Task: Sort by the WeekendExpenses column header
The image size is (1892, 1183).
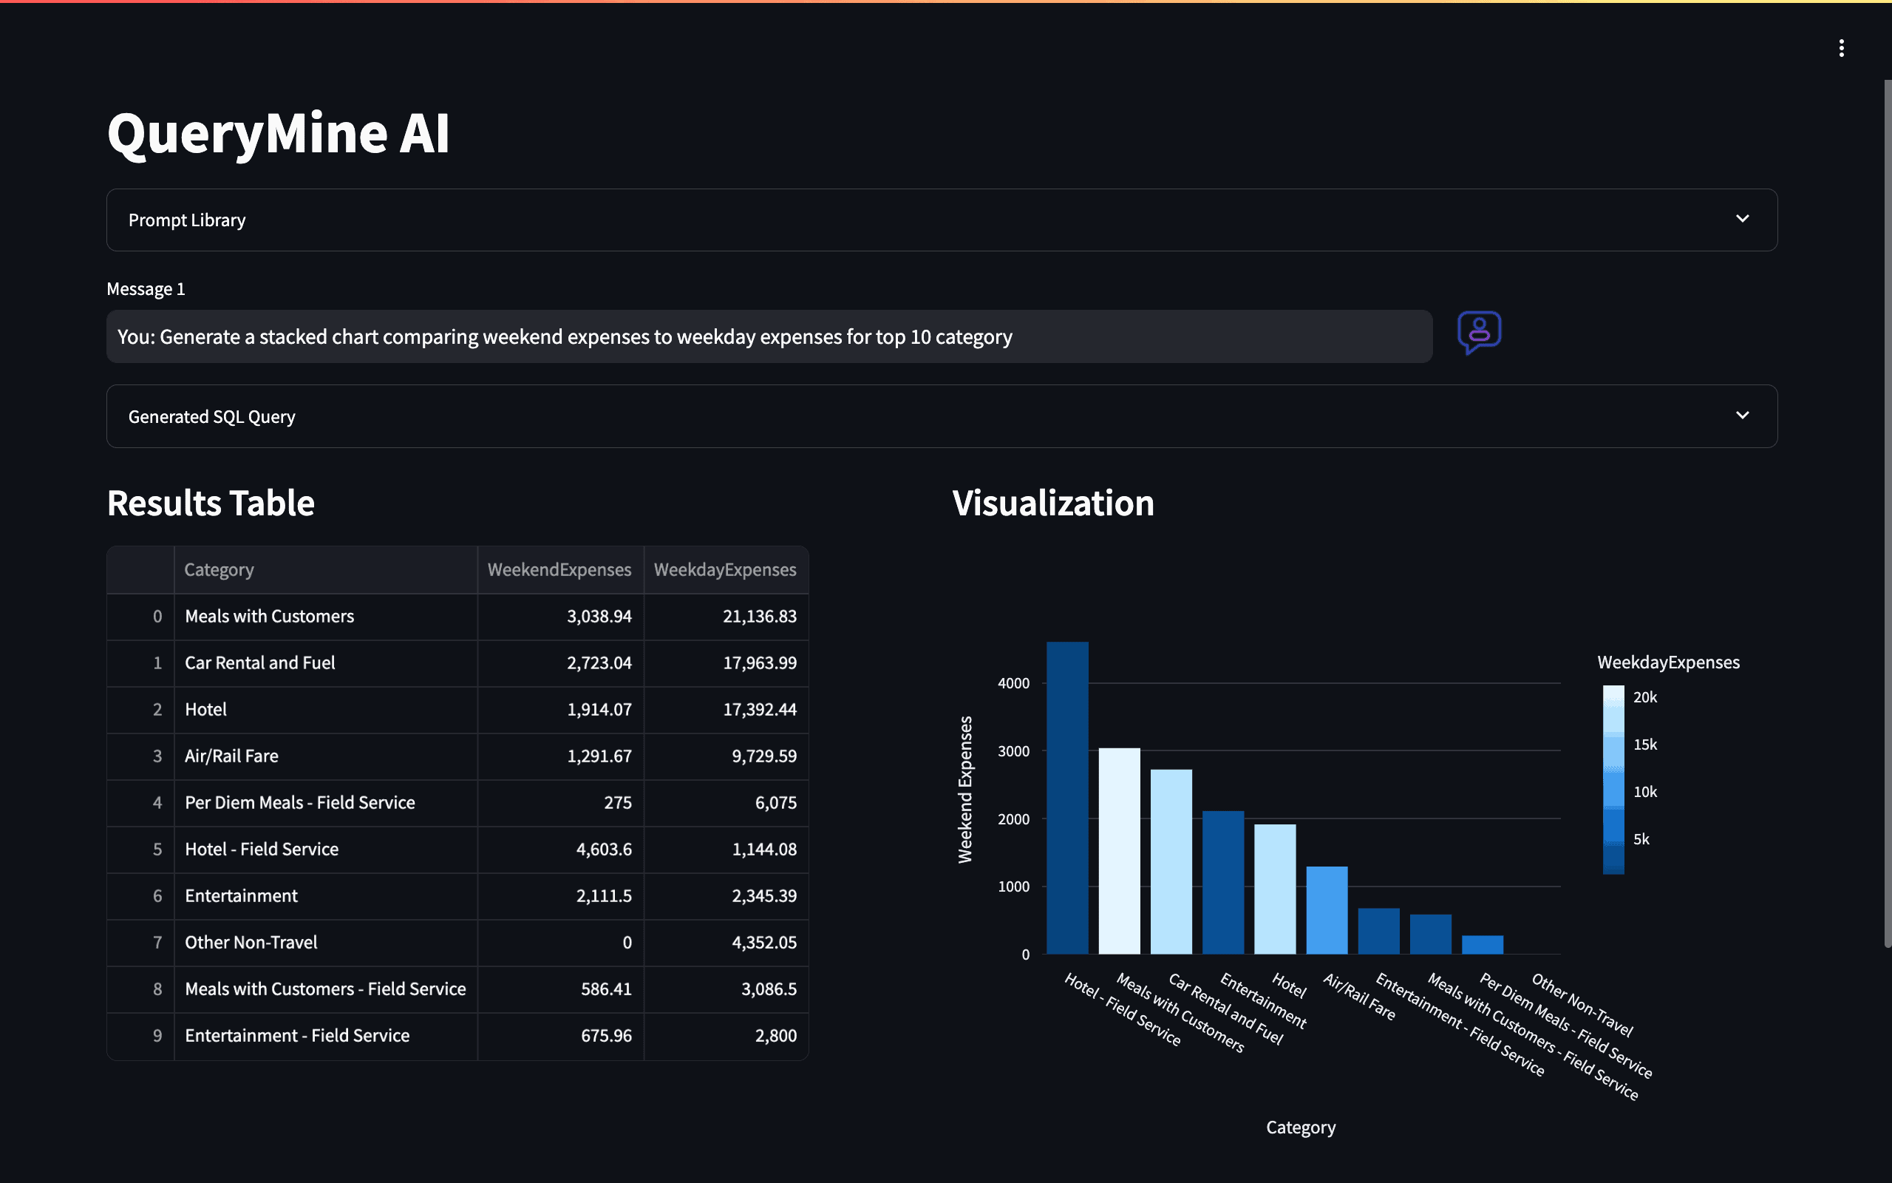Action: 559,569
